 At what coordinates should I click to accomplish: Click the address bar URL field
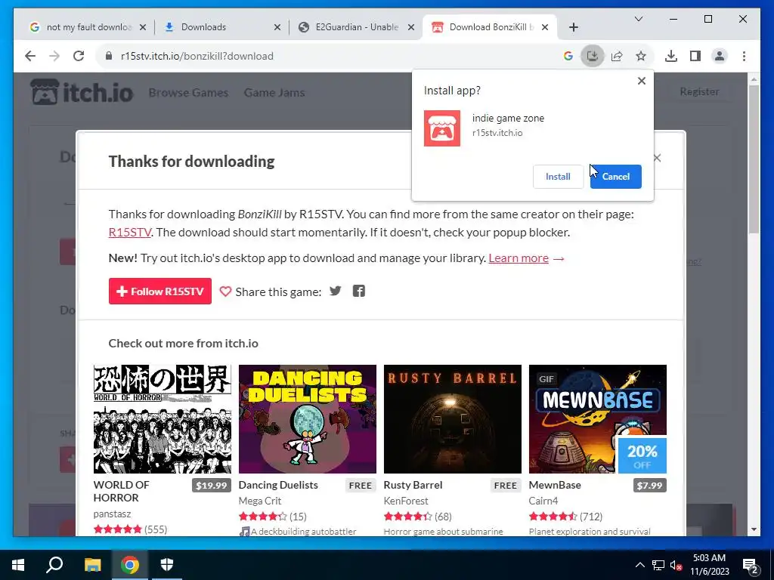(x=326, y=56)
